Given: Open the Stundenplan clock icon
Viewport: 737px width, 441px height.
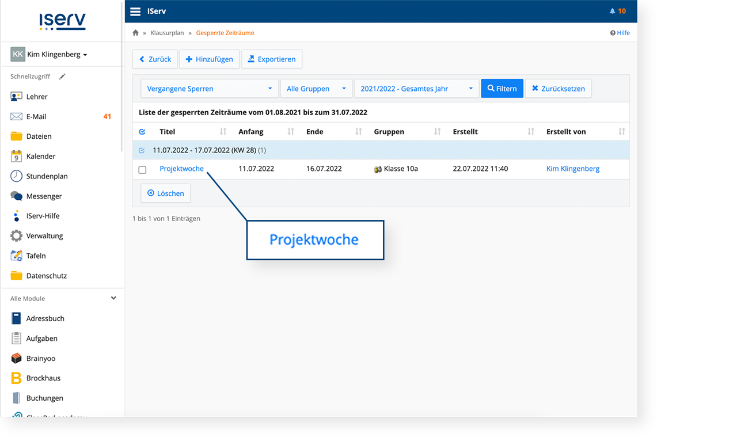Looking at the screenshot, I should 16,176.
